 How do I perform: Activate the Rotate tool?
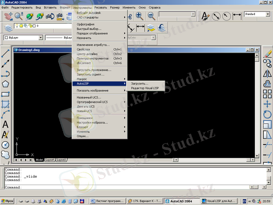pyautogui.click(x=268, y=114)
